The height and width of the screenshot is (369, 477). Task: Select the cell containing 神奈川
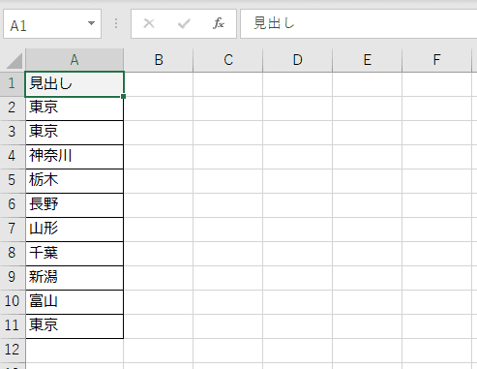(75, 157)
